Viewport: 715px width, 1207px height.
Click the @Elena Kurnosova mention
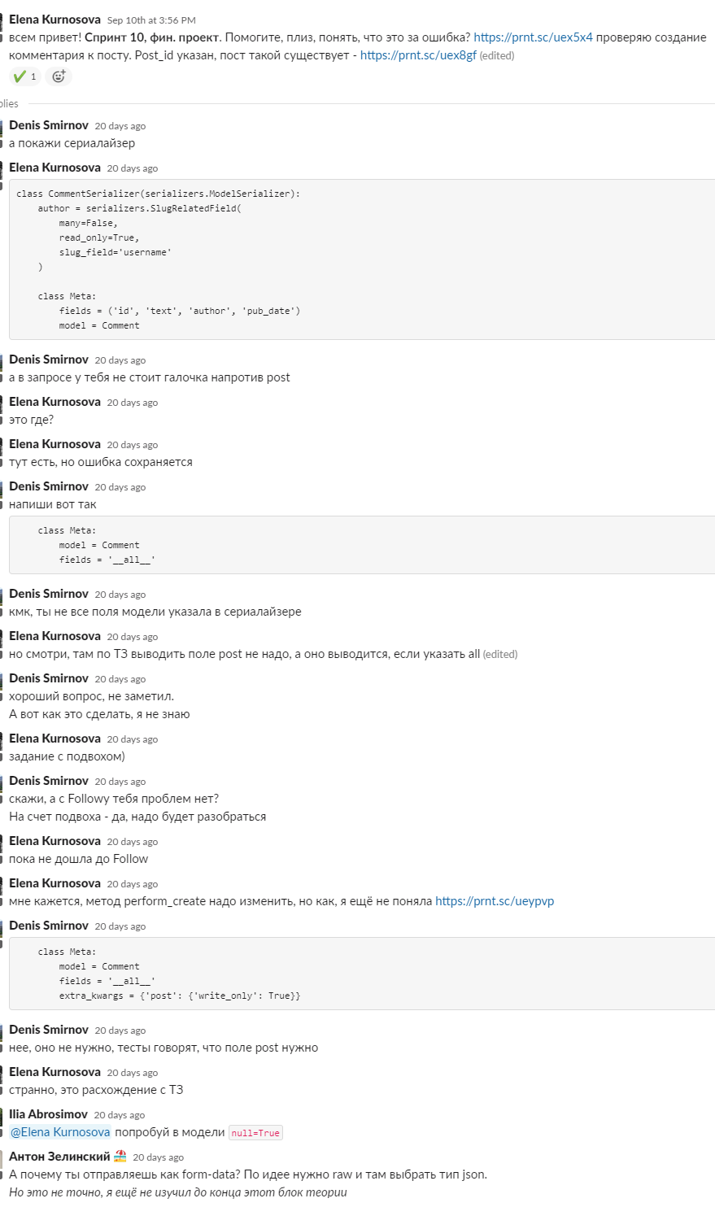(60, 1132)
